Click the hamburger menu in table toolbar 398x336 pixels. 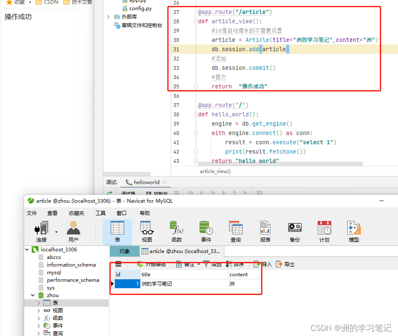(118, 264)
